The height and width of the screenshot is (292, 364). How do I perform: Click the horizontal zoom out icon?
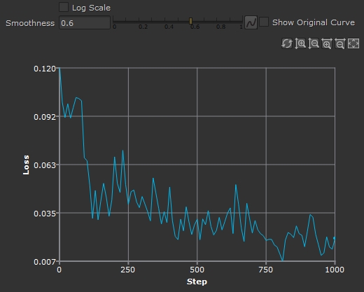tap(340, 43)
